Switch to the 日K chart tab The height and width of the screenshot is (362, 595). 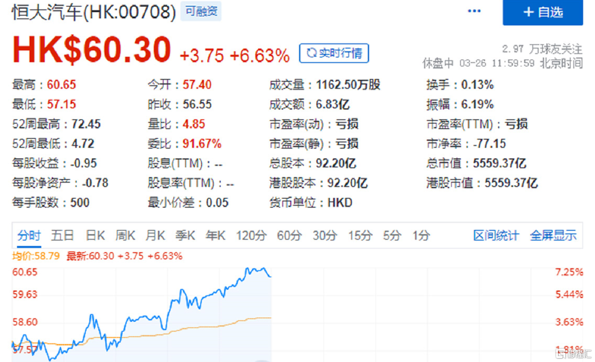coord(95,235)
